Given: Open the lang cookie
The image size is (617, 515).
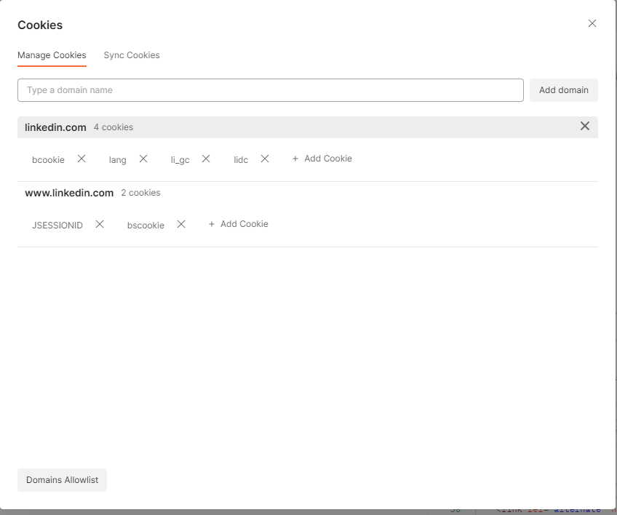Looking at the screenshot, I should (x=117, y=160).
